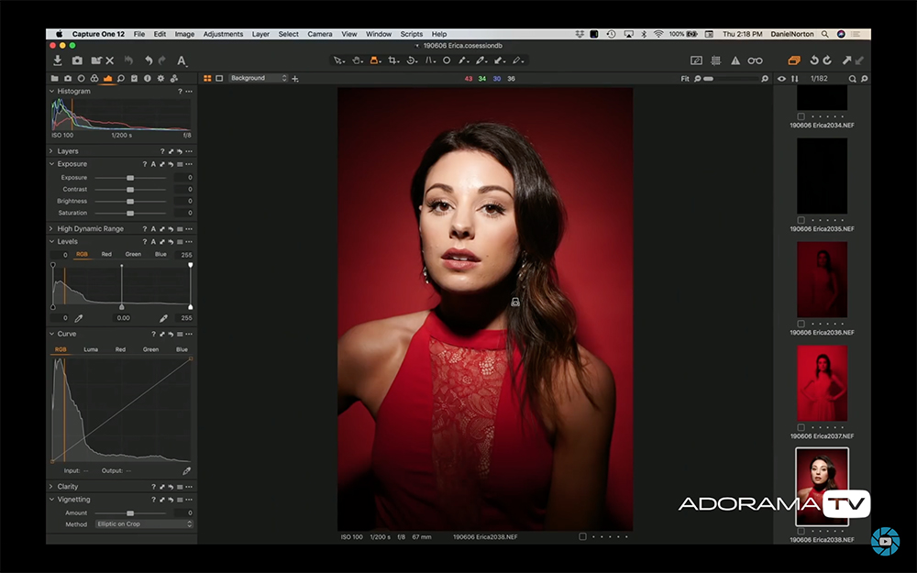Viewport: 917px width, 573px height.
Task: Enable Auto adjust in the Exposure panel
Action: pyautogui.click(x=153, y=164)
